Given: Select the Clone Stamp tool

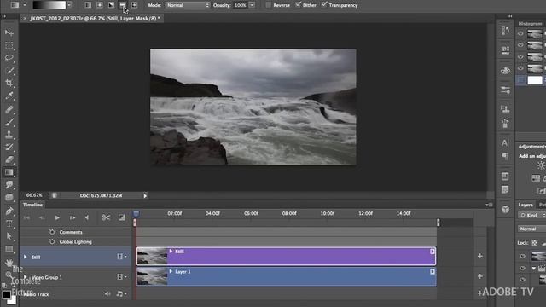Looking at the screenshot, I should click(9, 135).
